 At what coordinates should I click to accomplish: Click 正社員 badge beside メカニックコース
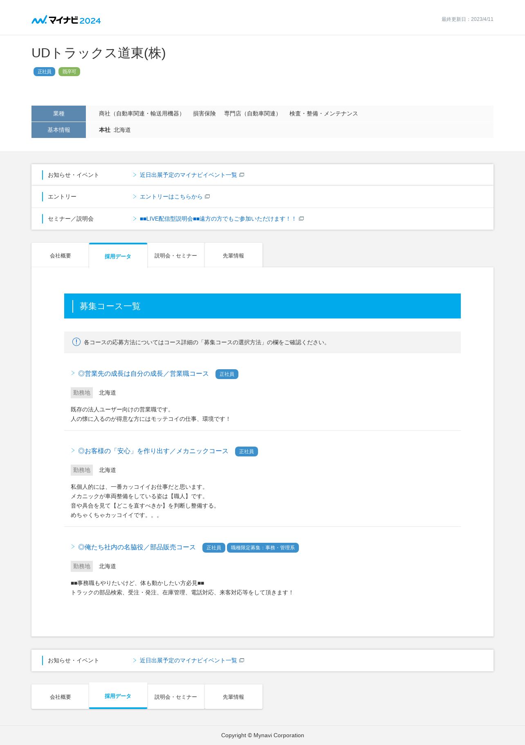(247, 452)
